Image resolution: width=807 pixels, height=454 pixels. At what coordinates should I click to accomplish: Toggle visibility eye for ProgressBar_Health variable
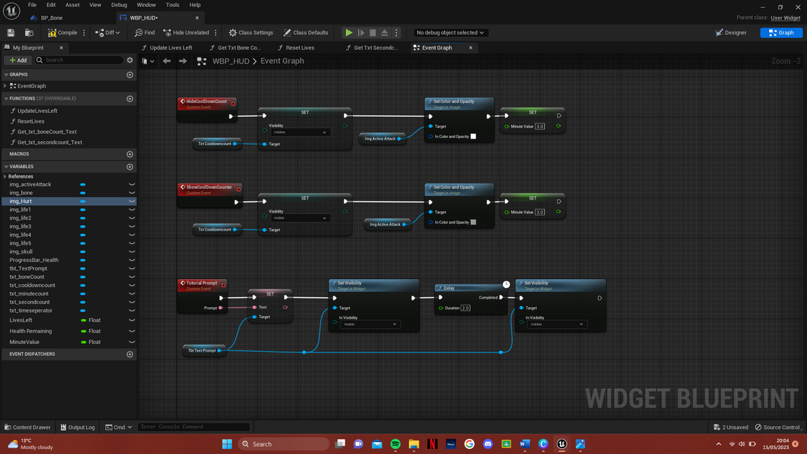(x=132, y=260)
